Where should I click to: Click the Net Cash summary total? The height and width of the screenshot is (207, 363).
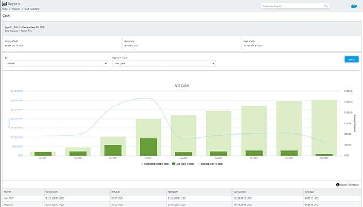pos(253,46)
